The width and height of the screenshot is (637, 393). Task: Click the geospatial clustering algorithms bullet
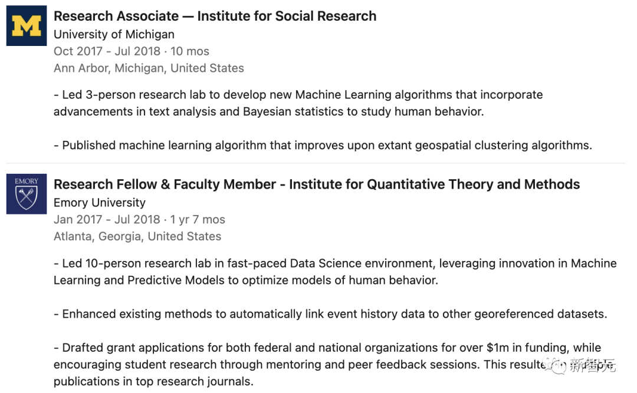323,145
